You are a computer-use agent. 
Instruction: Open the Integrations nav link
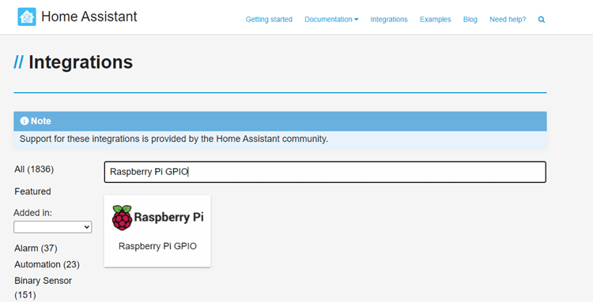click(x=389, y=20)
